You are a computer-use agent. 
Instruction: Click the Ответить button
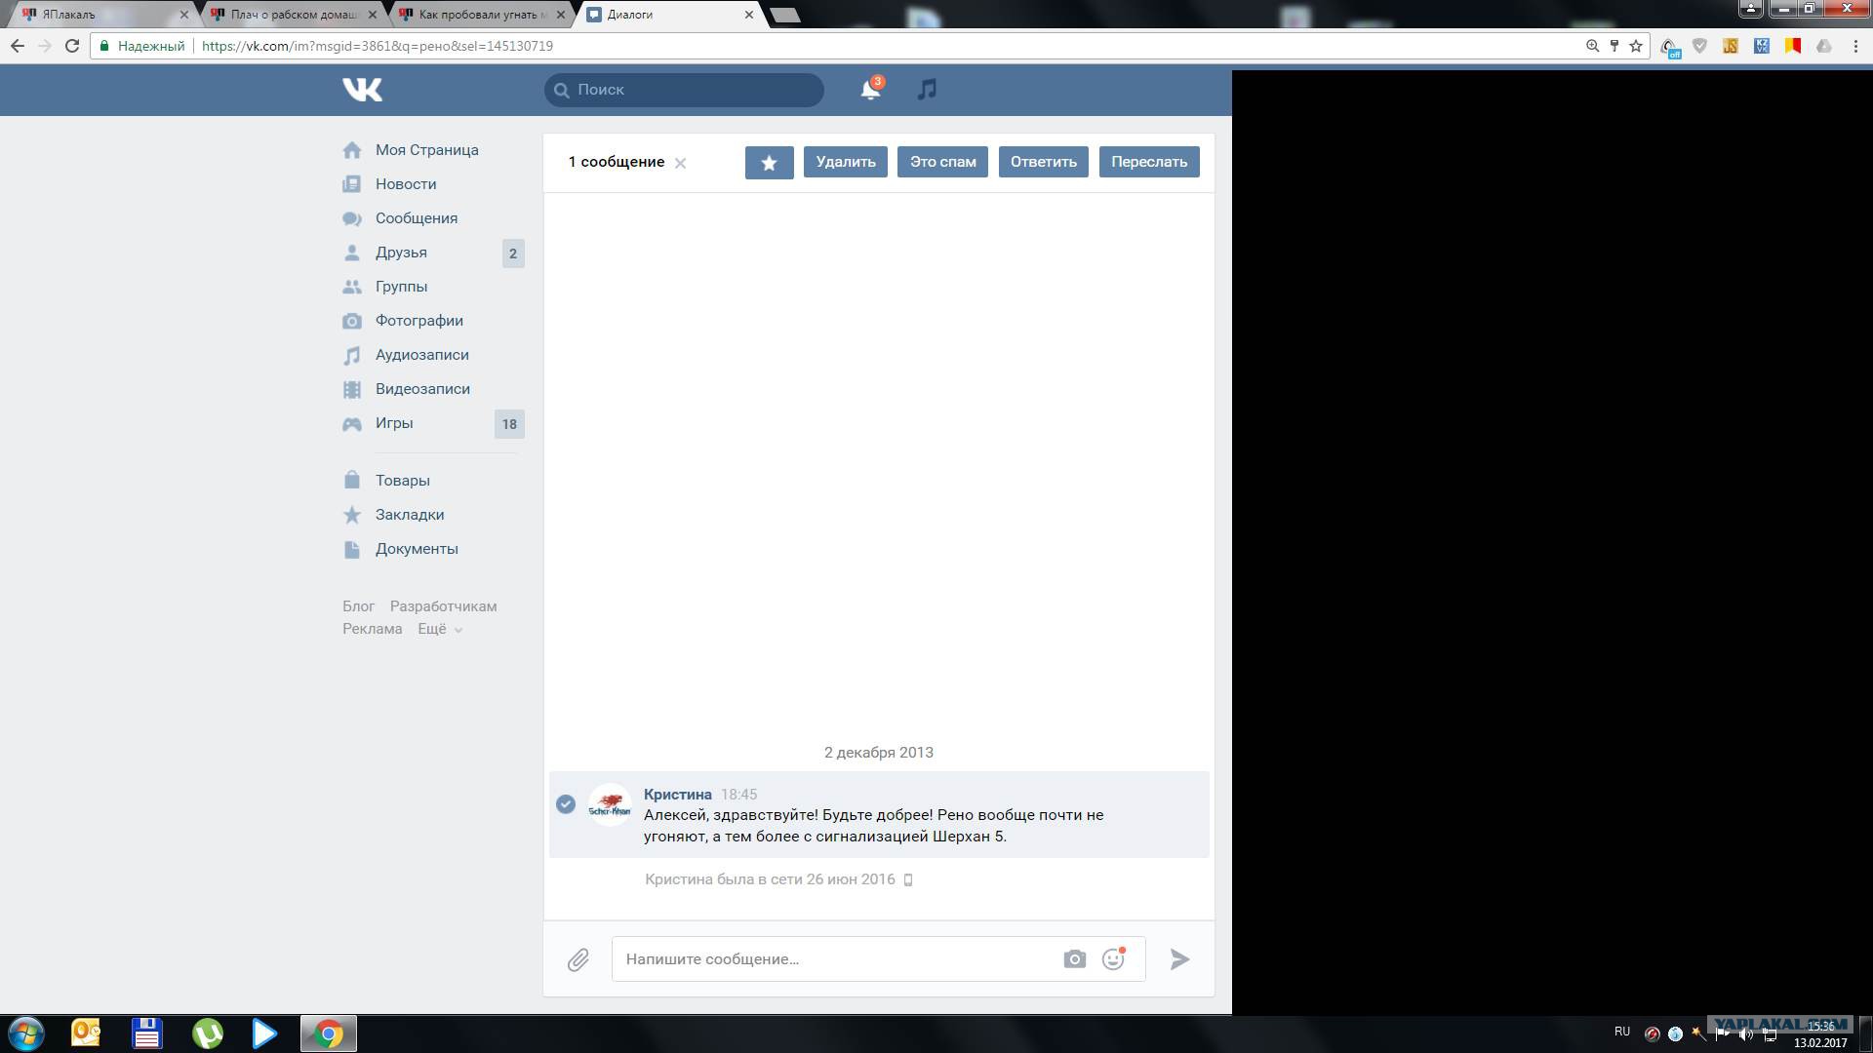(x=1044, y=162)
